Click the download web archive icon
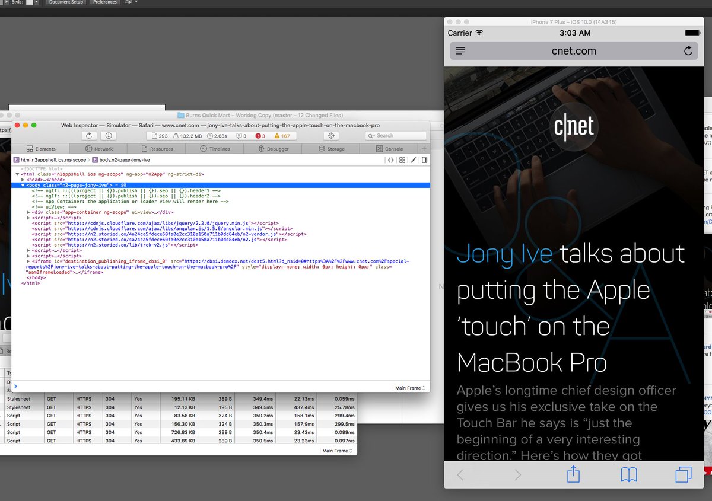The width and height of the screenshot is (712, 501). click(109, 136)
